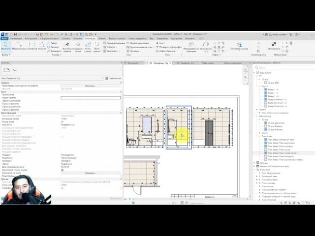Click filter icon in status bar

point(307,203)
